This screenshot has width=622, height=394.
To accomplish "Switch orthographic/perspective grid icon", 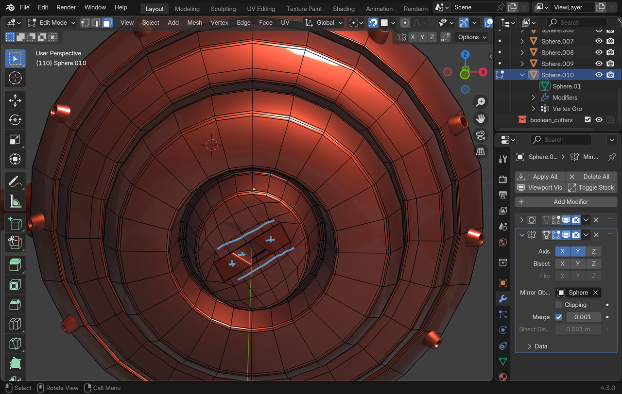I will click(x=481, y=151).
